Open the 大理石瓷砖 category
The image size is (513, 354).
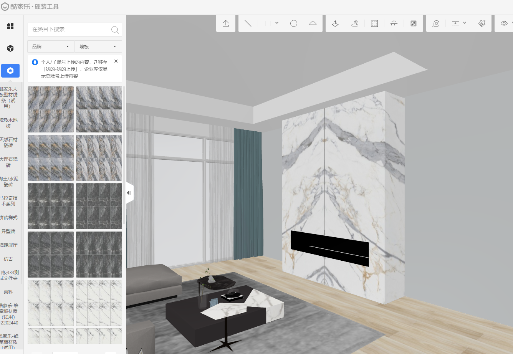8,162
